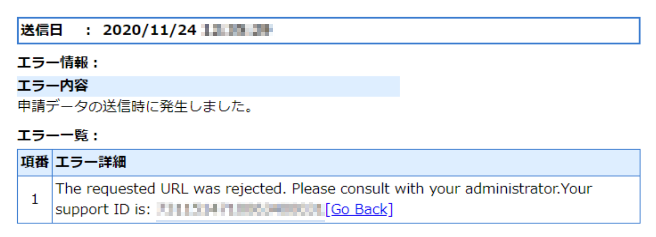Image resolution: width=656 pixels, height=237 pixels.
Task: Click the 送信日 label
Action: [41, 30]
